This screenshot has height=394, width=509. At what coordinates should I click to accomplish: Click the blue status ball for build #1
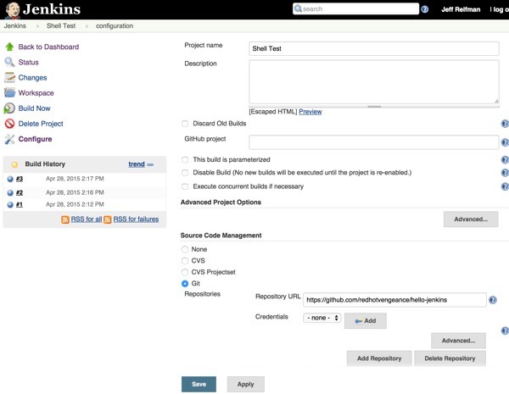(x=10, y=204)
